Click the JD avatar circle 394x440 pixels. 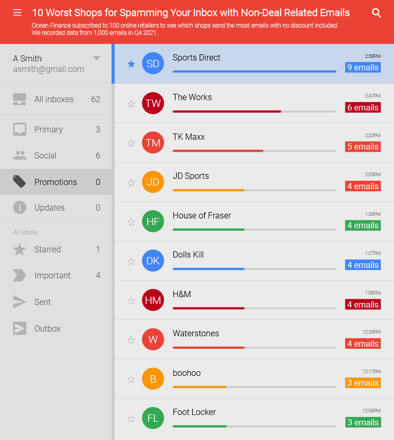(x=153, y=182)
